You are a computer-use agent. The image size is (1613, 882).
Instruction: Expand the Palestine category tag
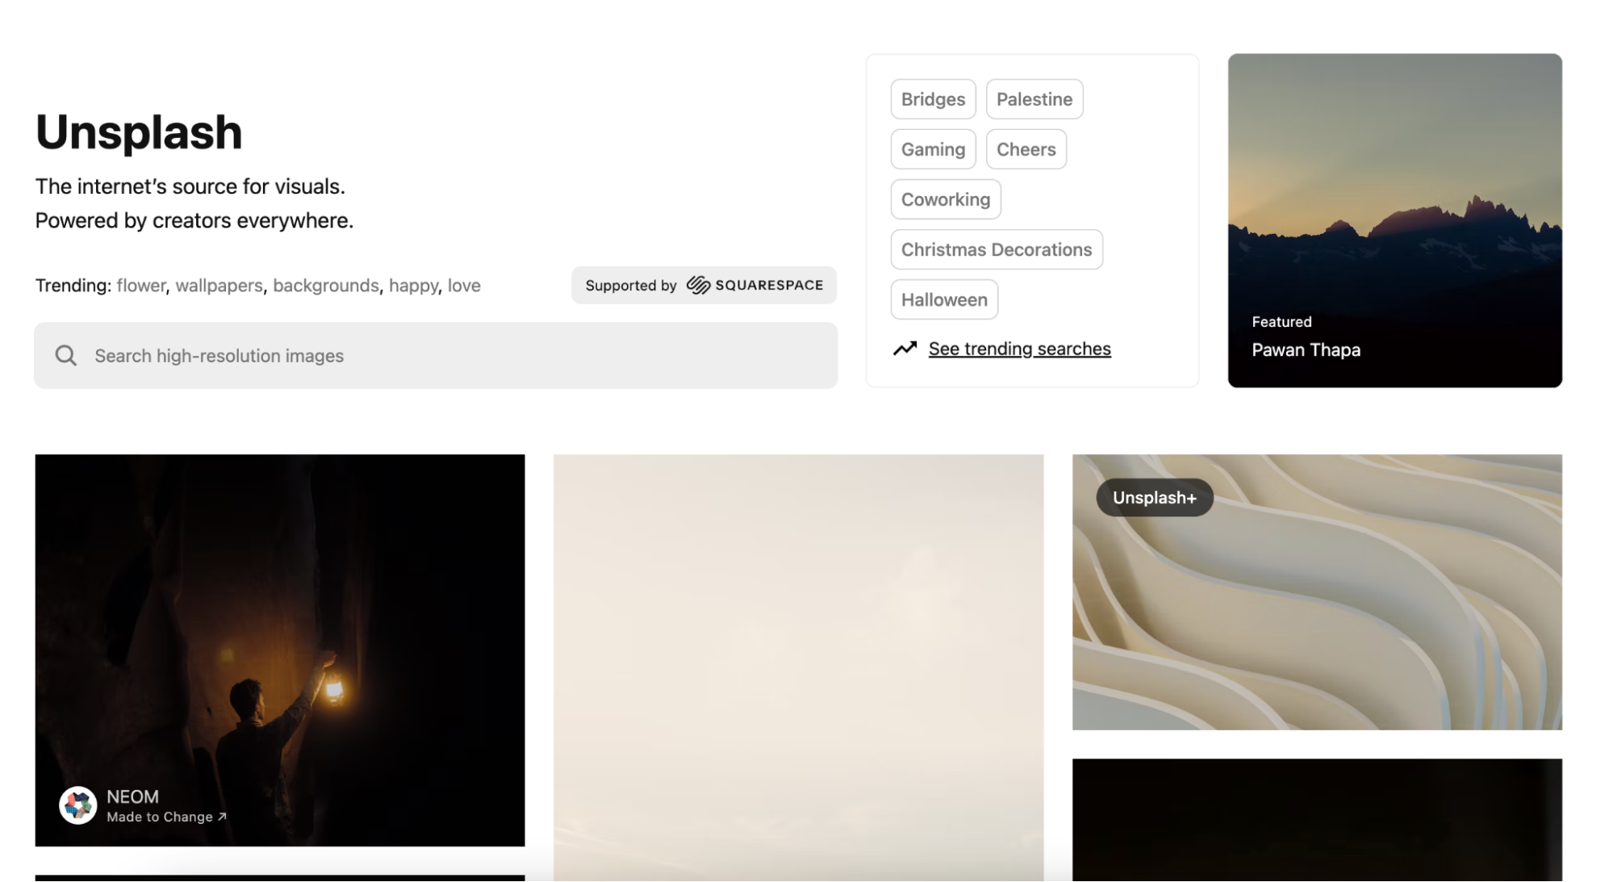tap(1033, 98)
